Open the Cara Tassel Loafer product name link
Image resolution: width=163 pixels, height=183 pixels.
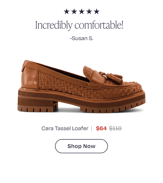pyautogui.click(x=65, y=128)
